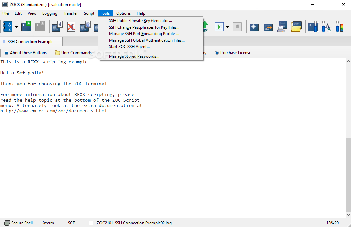Click the copy screen to document icon
This screenshot has width=351, height=227.
point(85,27)
